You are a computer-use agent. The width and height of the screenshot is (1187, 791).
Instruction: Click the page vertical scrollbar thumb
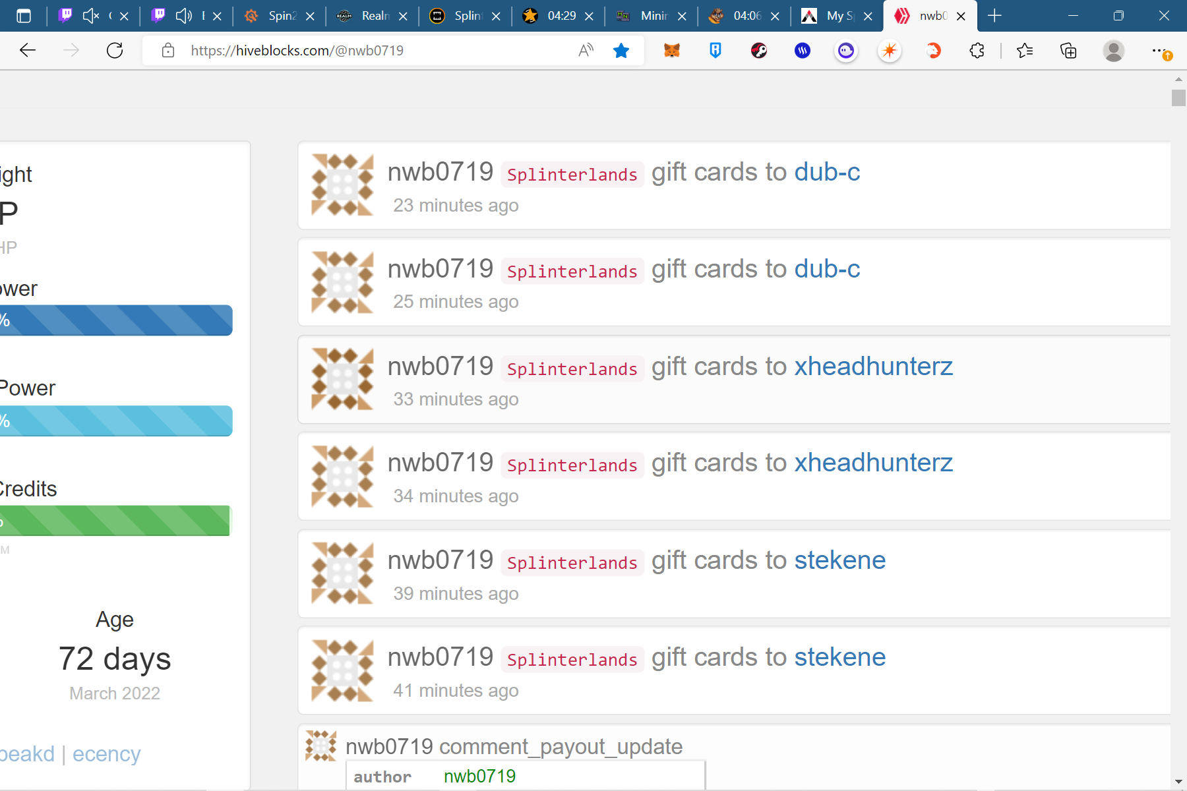[1178, 98]
